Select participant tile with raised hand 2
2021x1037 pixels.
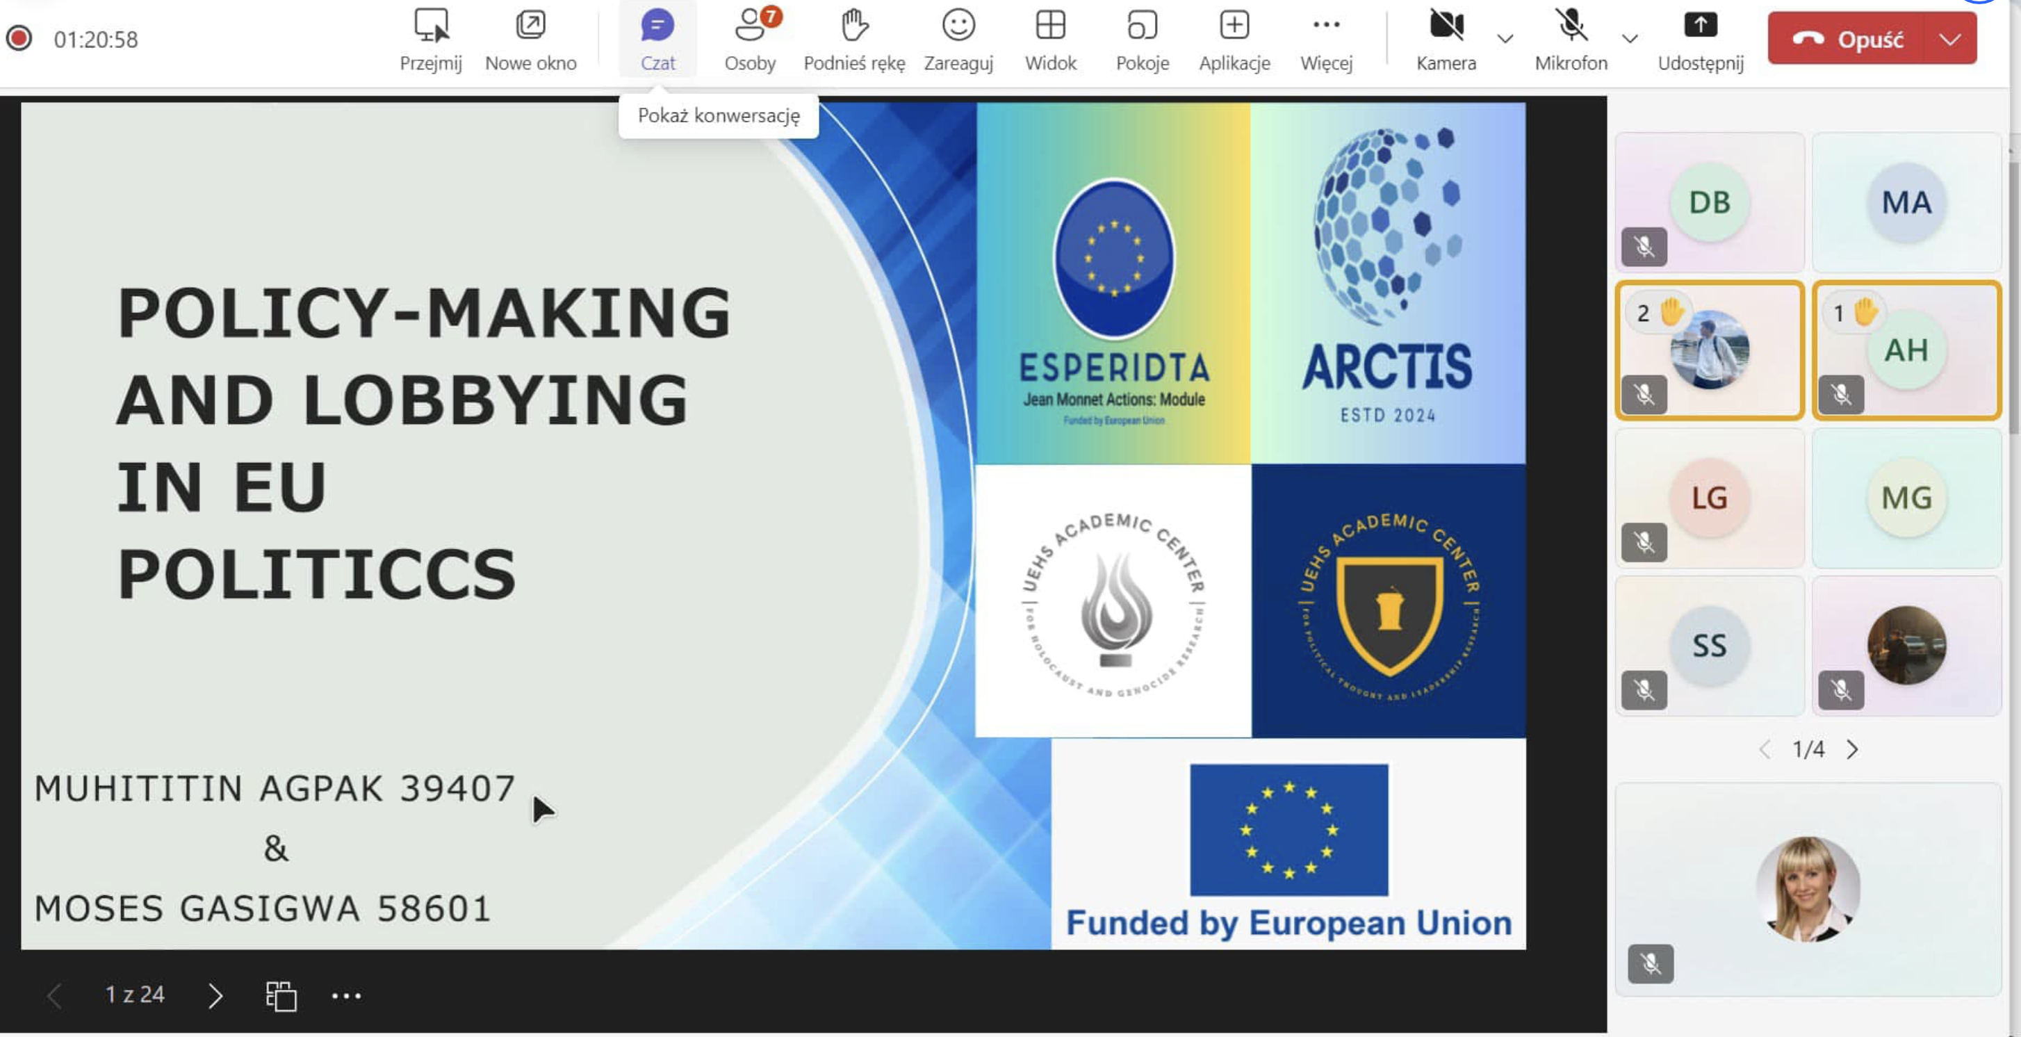point(1709,350)
